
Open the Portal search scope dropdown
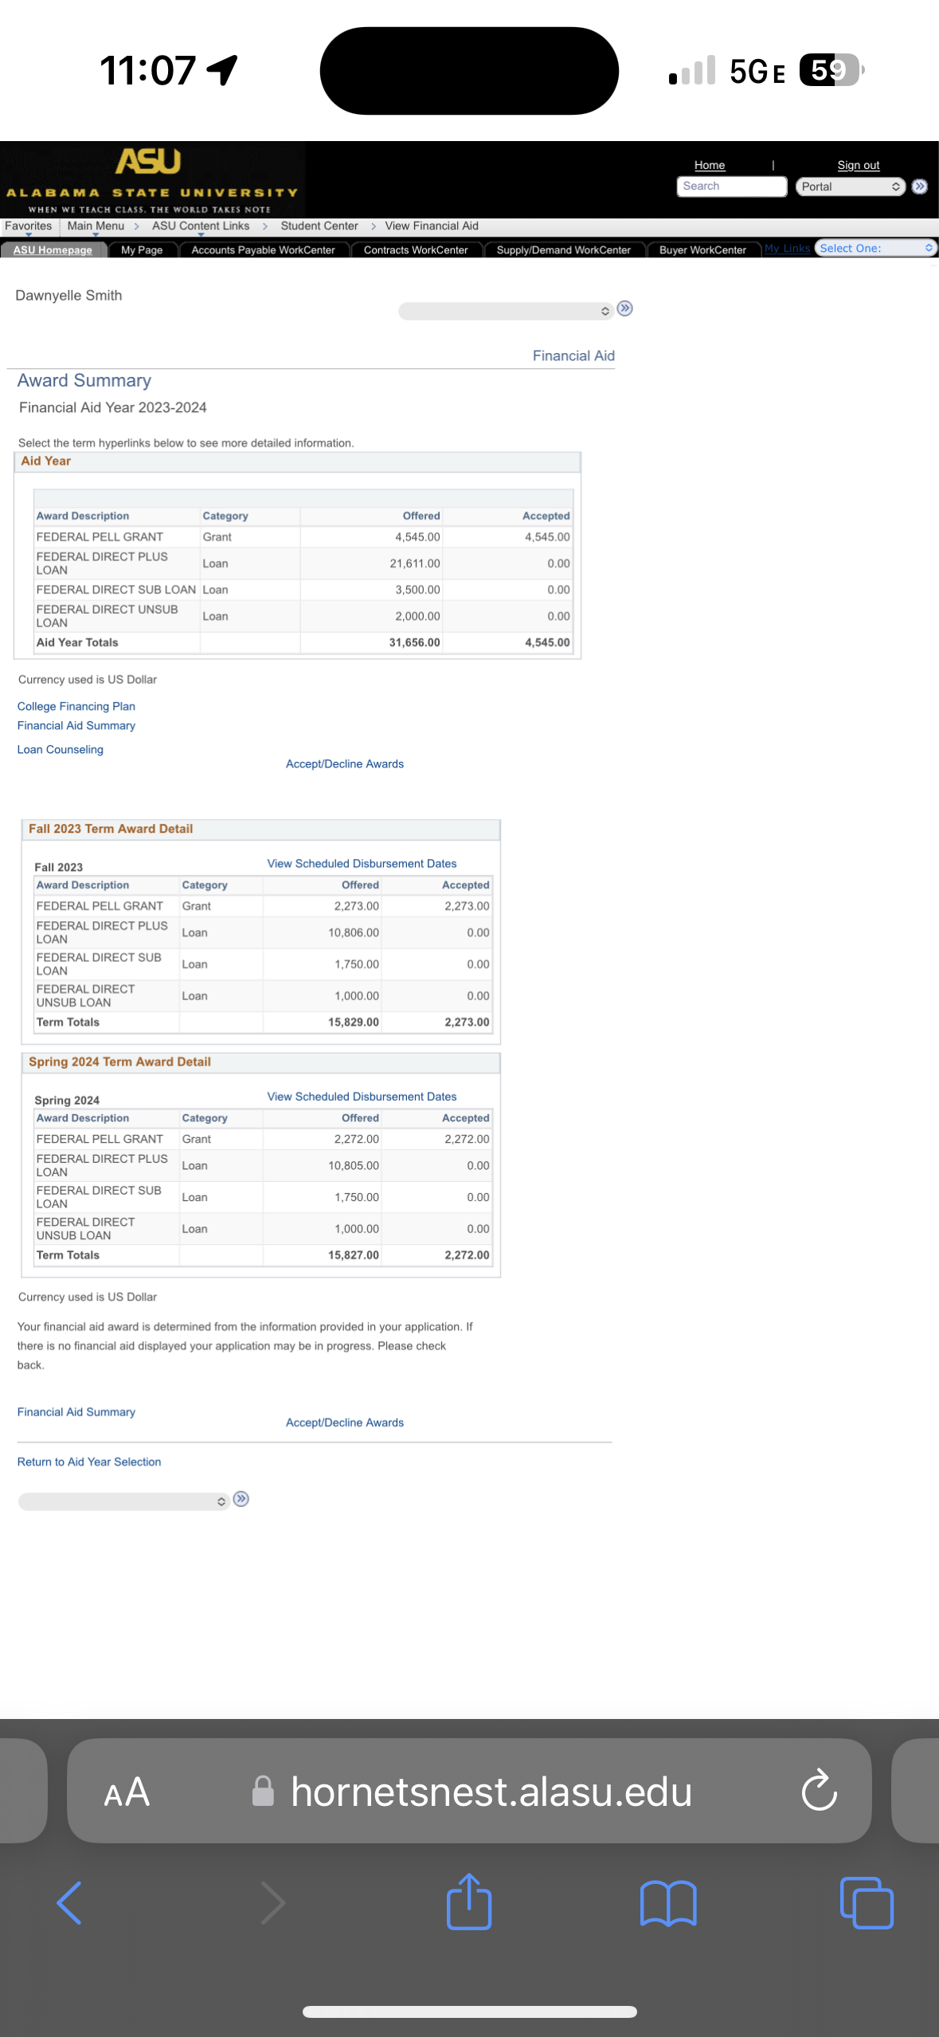[x=851, y=186]
